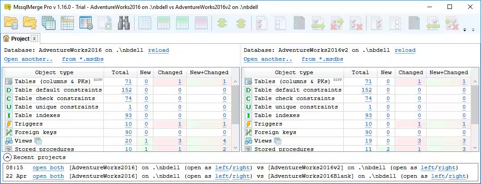
Task: Click 'open both' for the 08:15 project
Action: (48, 167)
